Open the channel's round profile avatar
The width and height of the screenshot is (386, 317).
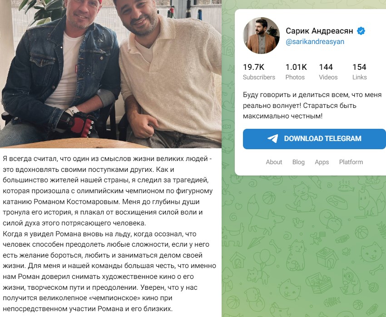[261, 35]
